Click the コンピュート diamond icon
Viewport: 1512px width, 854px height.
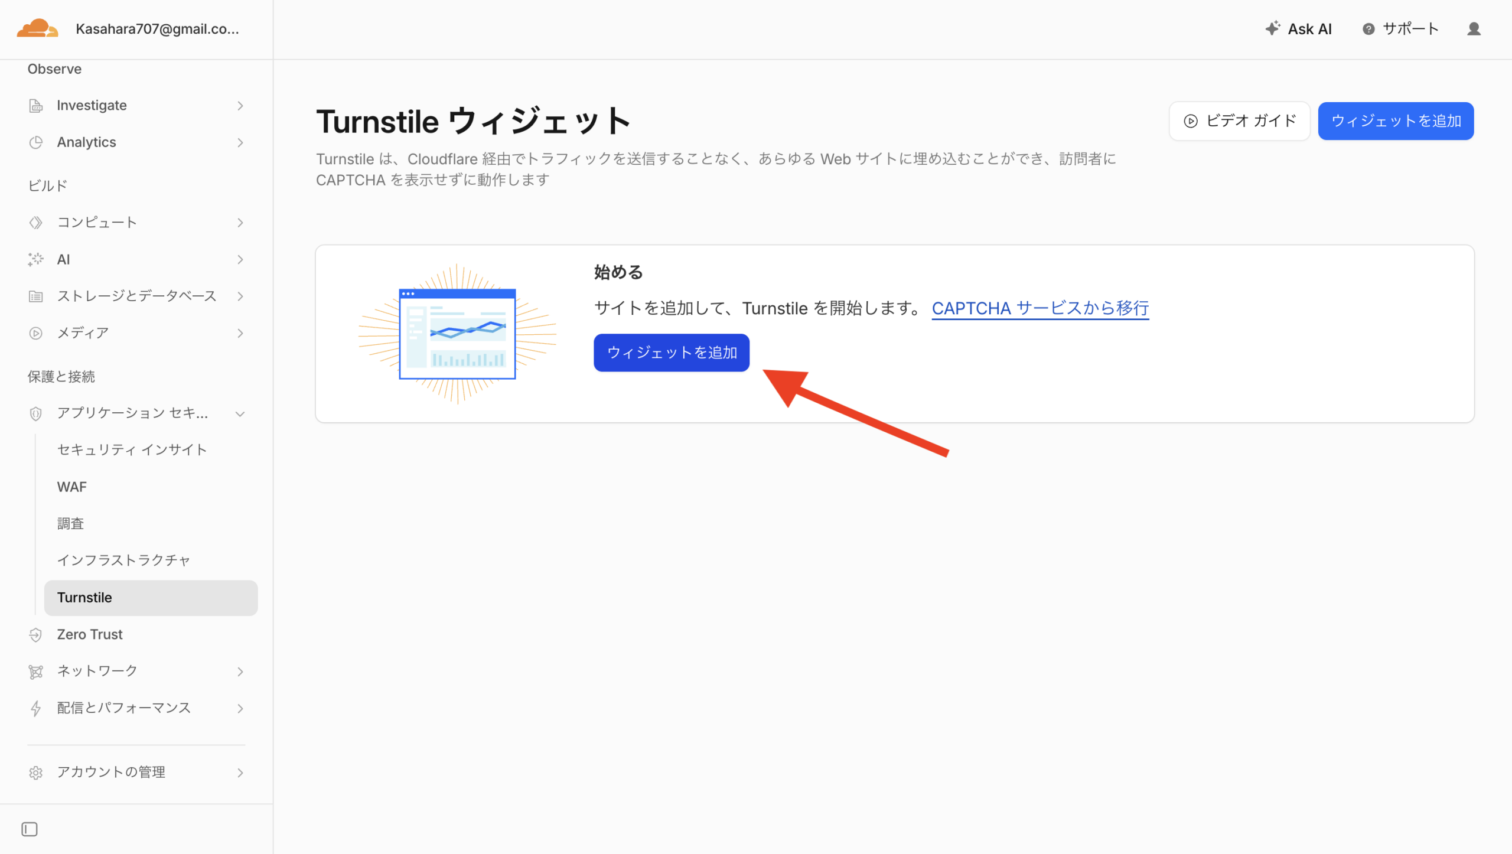pos(36,223)
